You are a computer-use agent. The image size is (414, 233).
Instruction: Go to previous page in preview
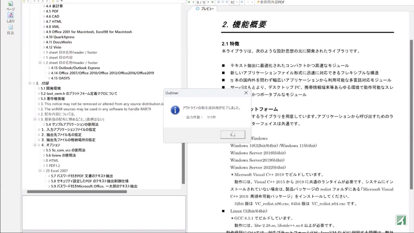(x=193, y=2)
